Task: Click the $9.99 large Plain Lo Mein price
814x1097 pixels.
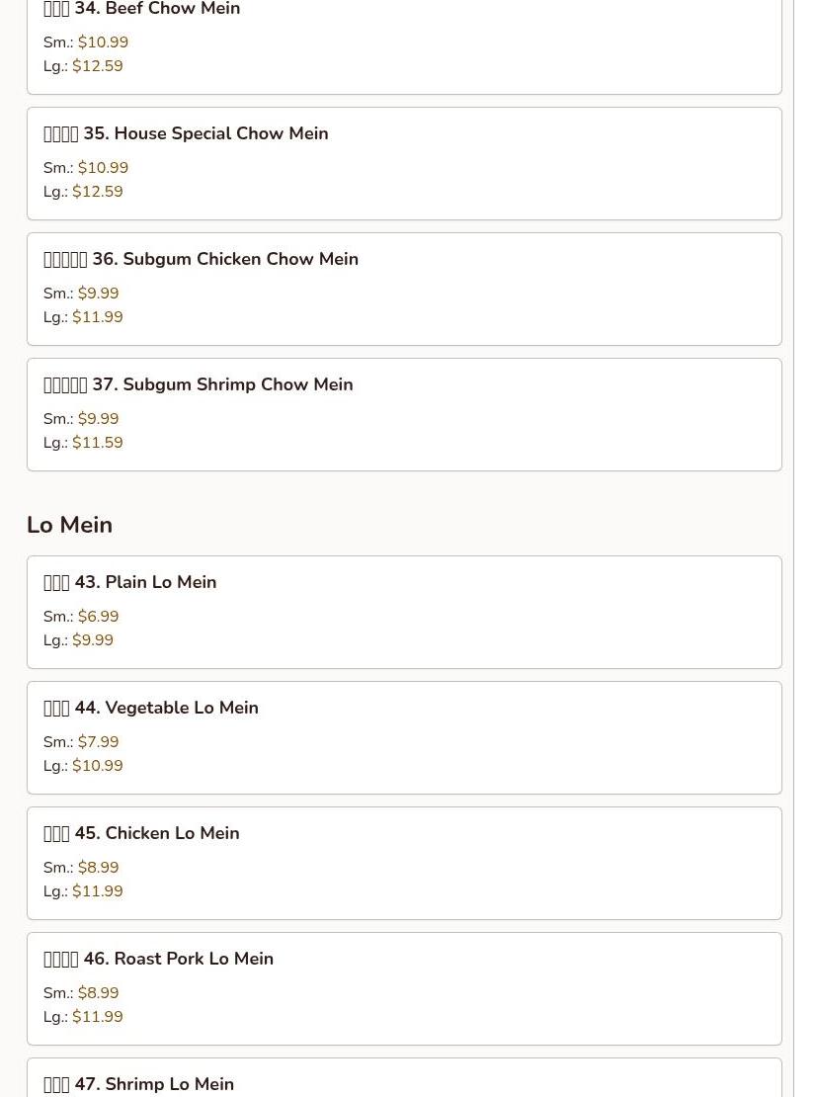Action: coord(92,640)
